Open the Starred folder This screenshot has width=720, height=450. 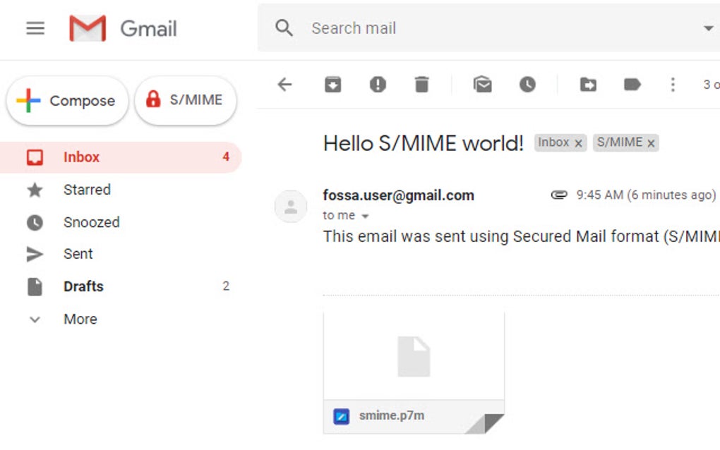tap(87, 190)
